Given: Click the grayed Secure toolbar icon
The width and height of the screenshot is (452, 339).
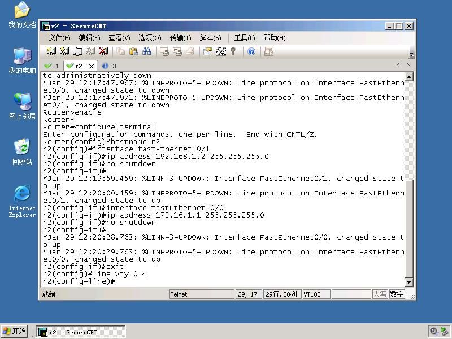Looking at the screenshot, I should pos(269,51).
